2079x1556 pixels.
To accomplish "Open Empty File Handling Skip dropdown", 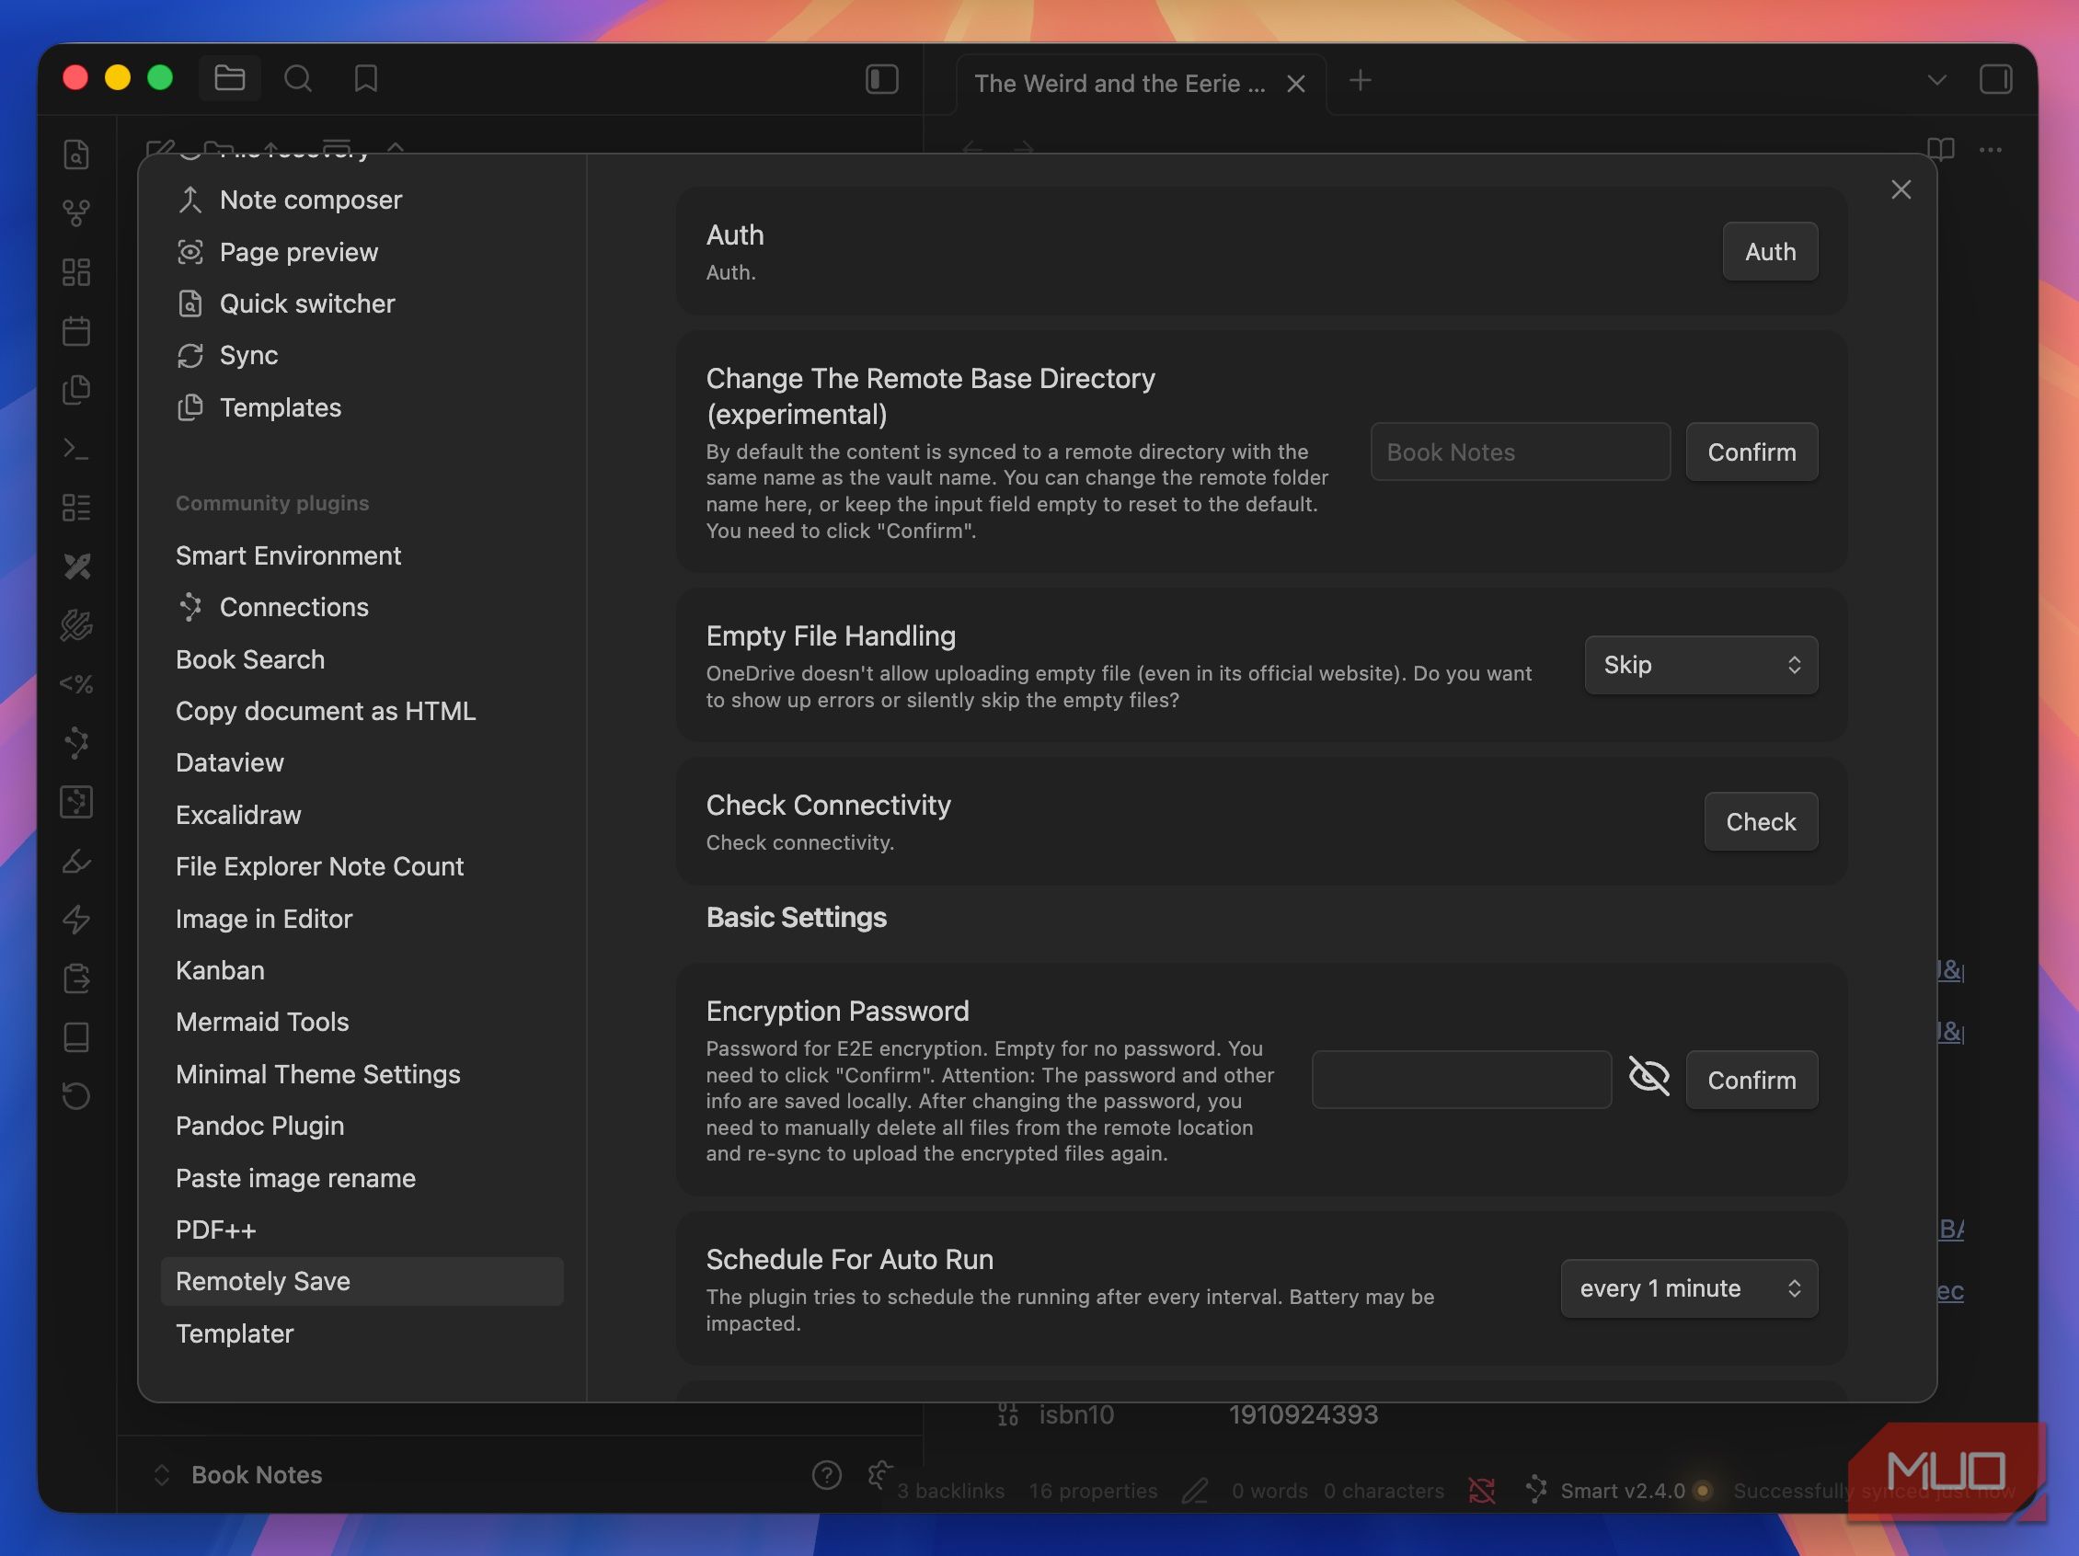I will click(1700, 665).
